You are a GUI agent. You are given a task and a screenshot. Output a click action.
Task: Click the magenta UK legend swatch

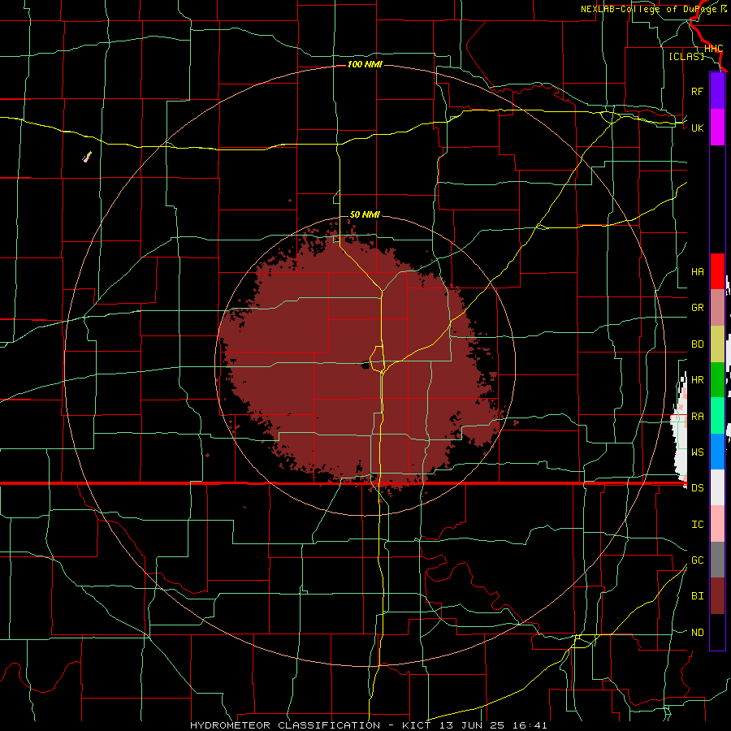pyautogui.click(x=717, y=128)
